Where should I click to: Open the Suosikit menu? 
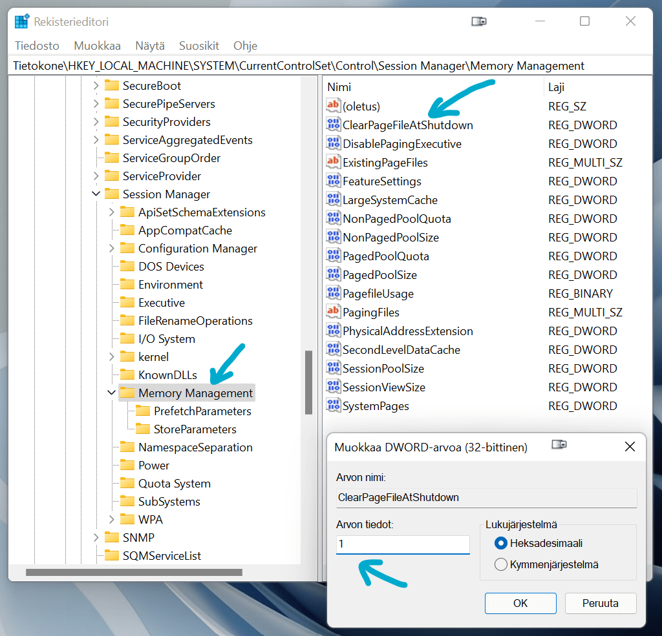[199, 46]
